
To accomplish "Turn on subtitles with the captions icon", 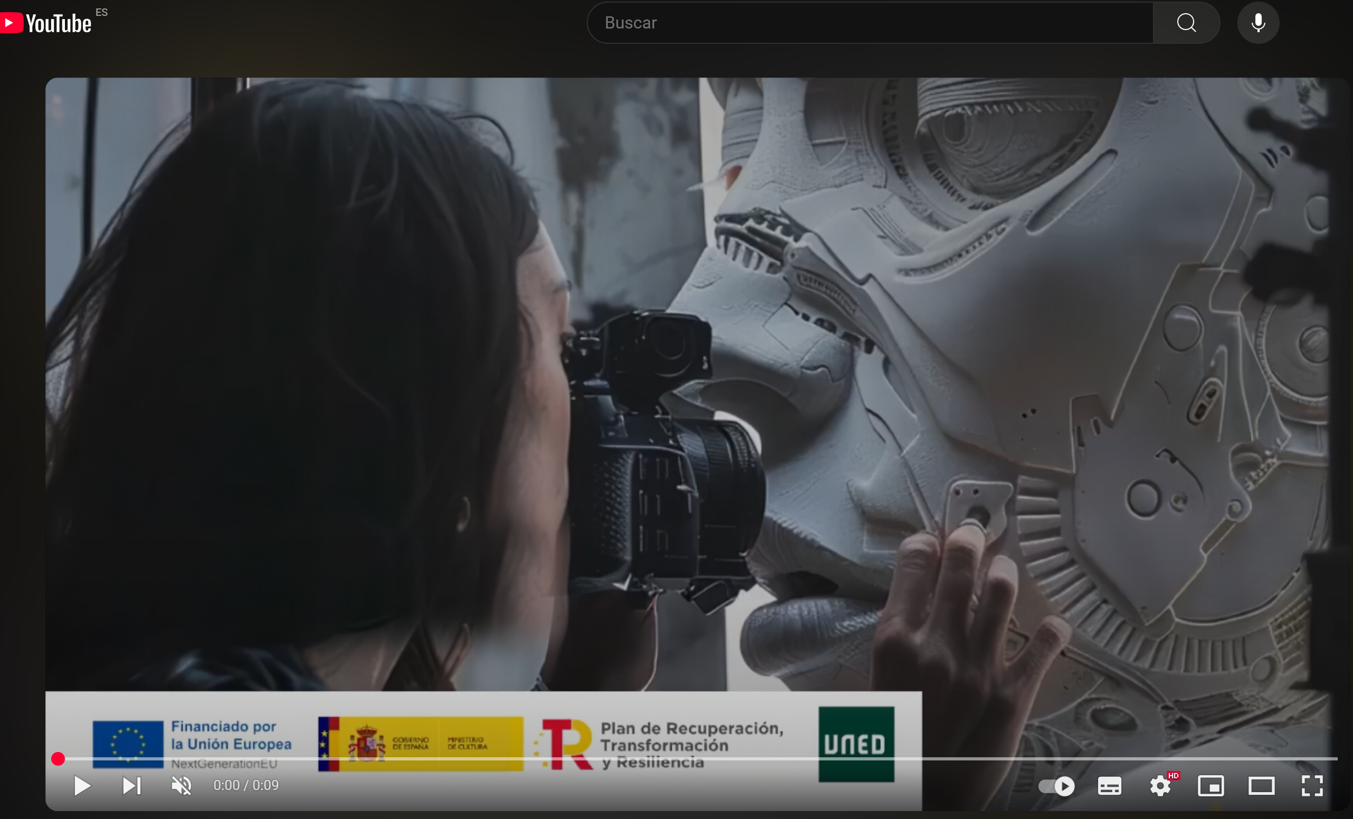I will coord(1109,786).
